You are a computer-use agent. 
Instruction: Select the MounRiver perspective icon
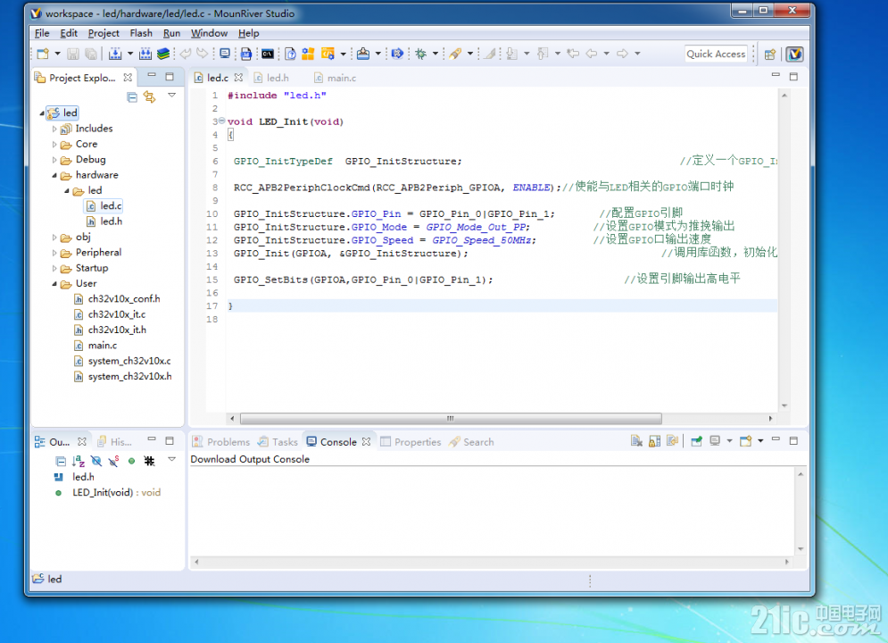pos(794,54)
